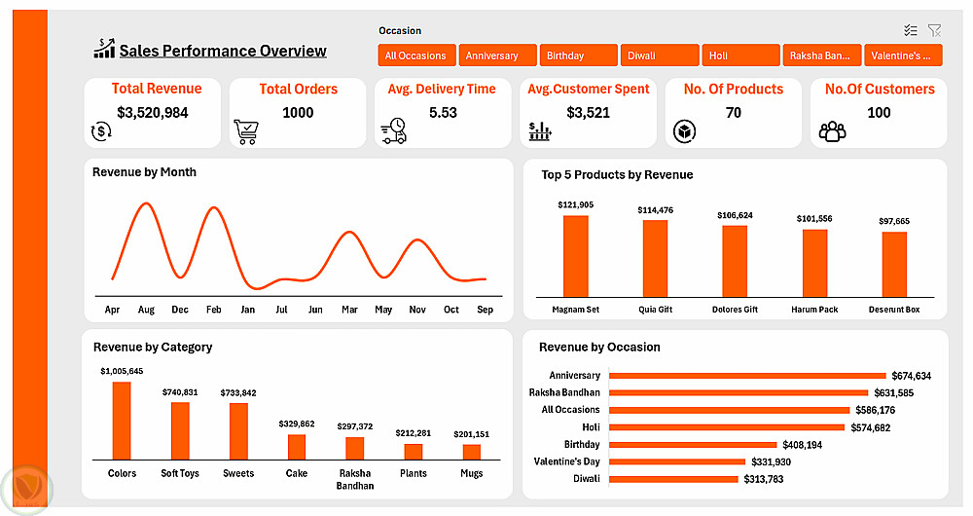
Task: Click the Magnam Set revenue bar
Action: [576, 256]
